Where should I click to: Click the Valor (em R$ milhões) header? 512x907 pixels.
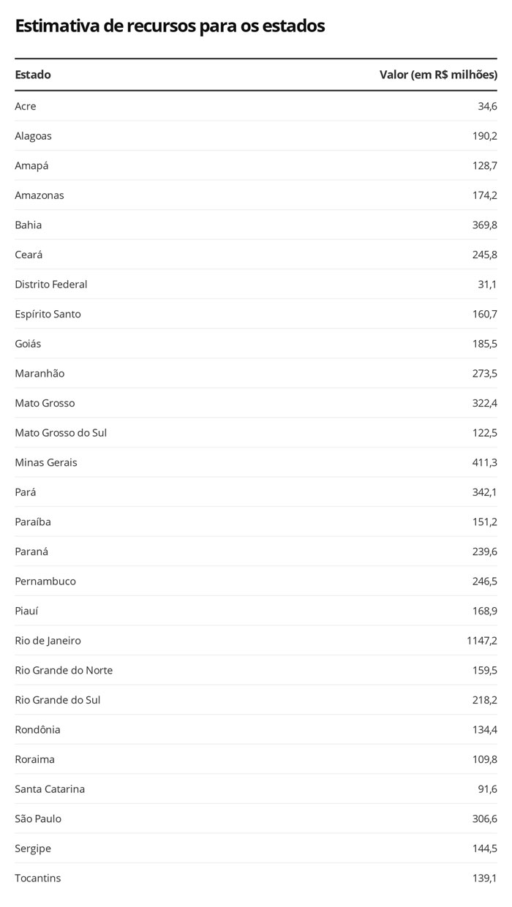438,75
